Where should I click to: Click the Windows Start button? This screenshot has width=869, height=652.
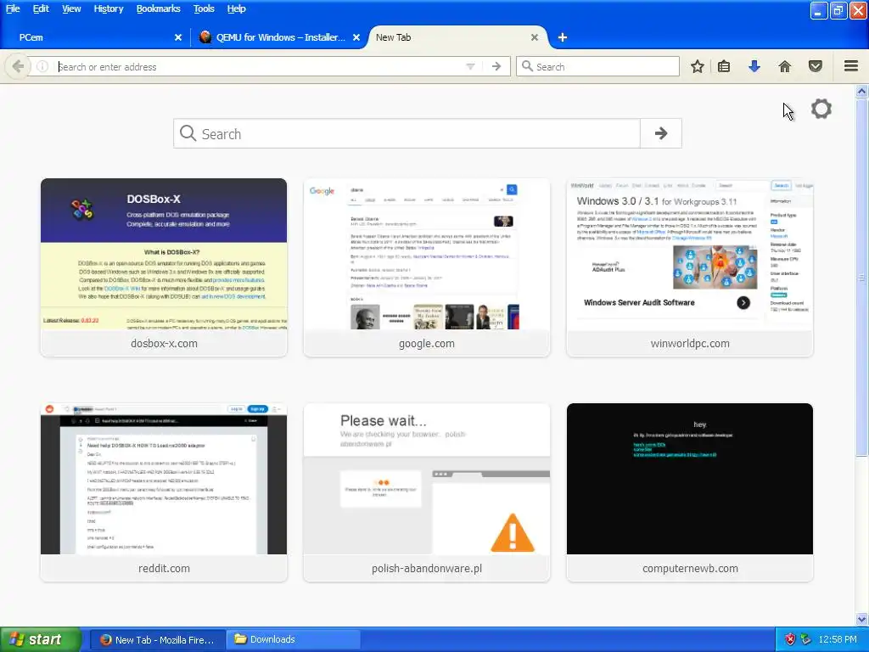40,639
